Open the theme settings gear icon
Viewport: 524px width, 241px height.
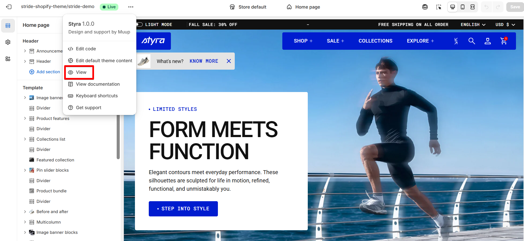pyautogui.click(x=8, y=42)
